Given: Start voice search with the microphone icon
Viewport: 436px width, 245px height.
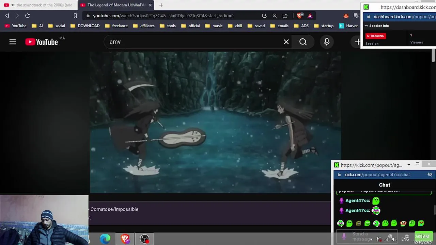Looking at the screenshot, I should coord(327,42).
